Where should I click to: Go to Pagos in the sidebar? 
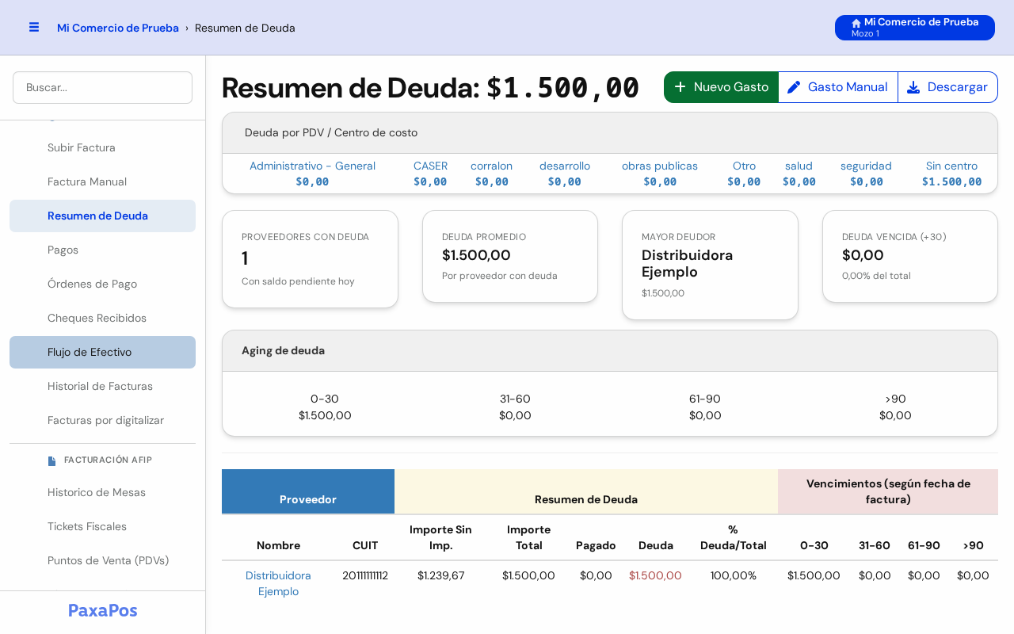(102, 250)
